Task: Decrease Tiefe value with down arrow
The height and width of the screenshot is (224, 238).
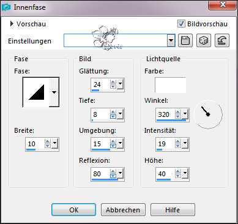Action: pos(113,116)
